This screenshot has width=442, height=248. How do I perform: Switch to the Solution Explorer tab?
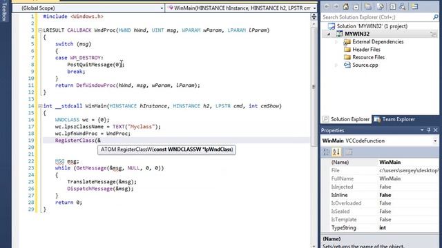tap(346, 119)
